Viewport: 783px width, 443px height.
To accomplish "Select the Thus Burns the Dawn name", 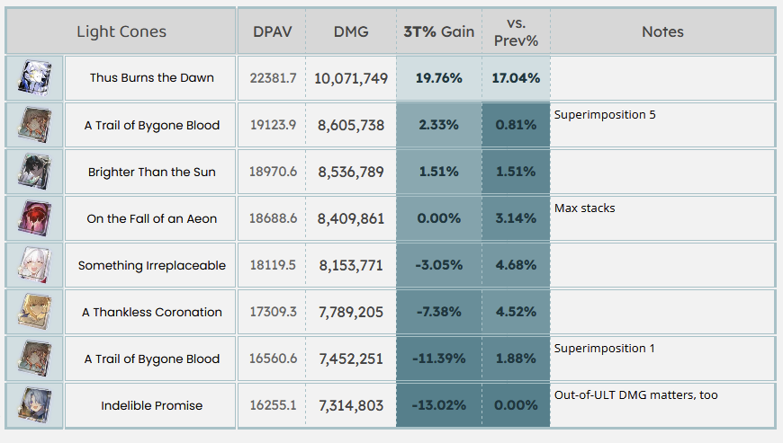I will [152, 78].
